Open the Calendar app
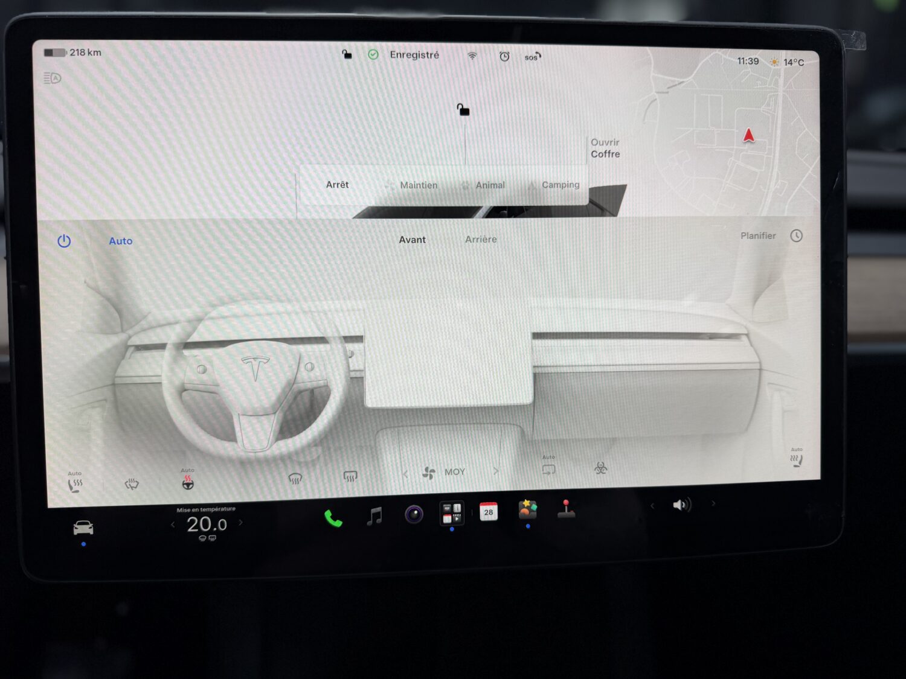This screenshot has width=906, height=679. 489,512
